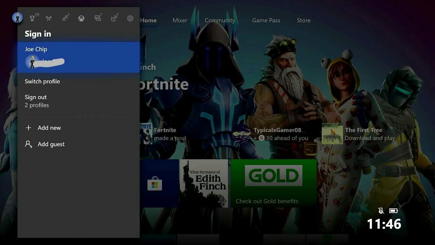Switch to the Mixer tab
Image resolution: width=435 pixels, height=245 pixels.
(180, 20)
